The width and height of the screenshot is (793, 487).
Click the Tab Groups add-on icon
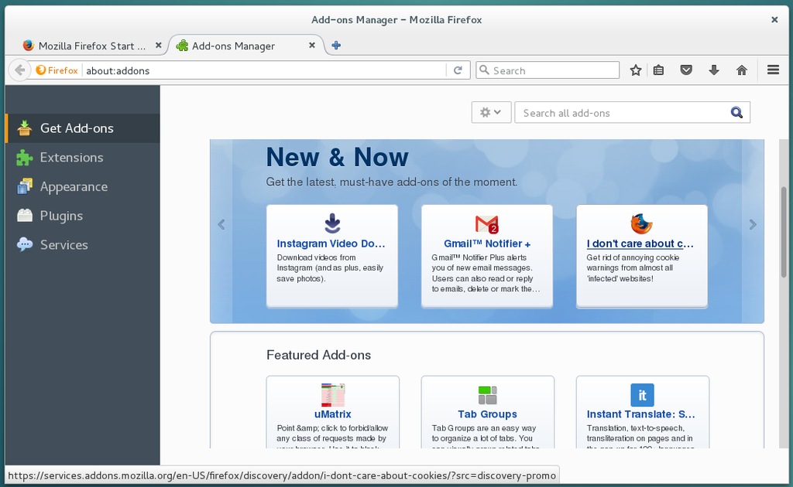tap(488, 395)
